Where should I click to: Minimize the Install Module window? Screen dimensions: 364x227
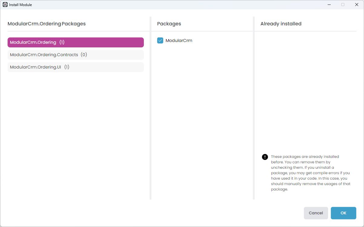point(329,5)
